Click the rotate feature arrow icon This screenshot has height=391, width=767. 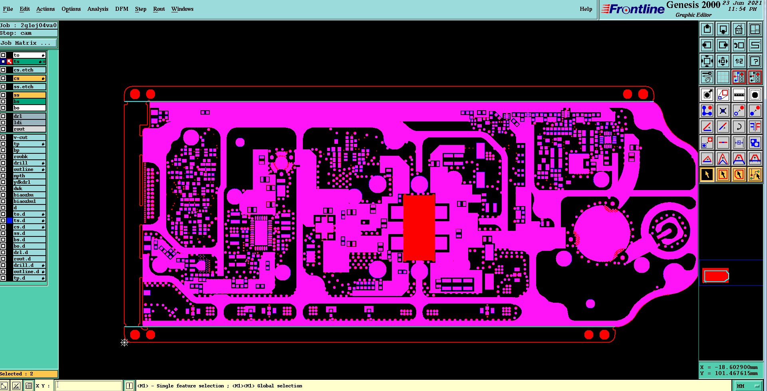pyautogui.click(x=739, y=127)
